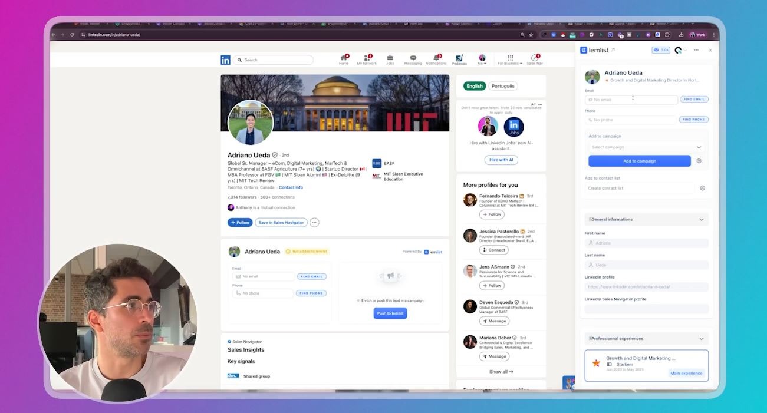Image resolution: width=767 pixels, height=413 pixels.
Task: Open My Network in LinkedIn nav
Action: (367, 60)
